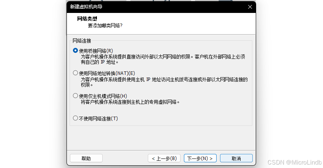Select the 使用桥接网络(R) radio button
The width and height of the screenshot is (323, 168).
[75, 51]
